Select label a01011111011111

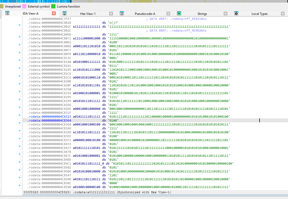click(87, 117)
